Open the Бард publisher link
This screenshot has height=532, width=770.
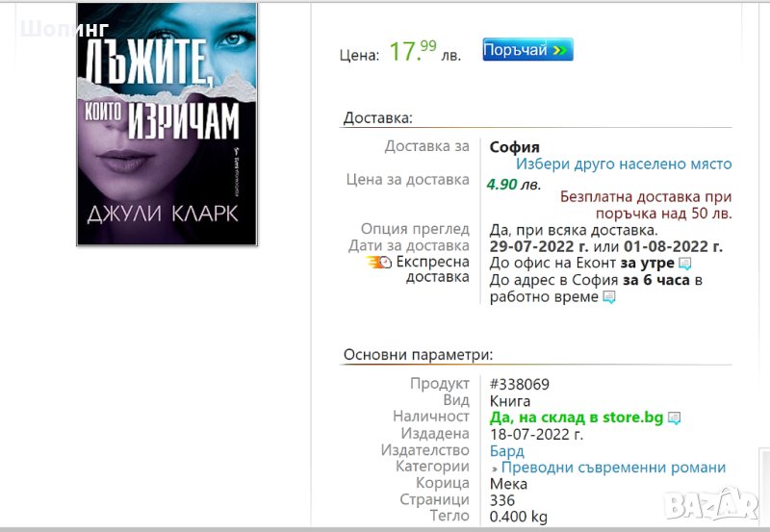tap(507, 450)
